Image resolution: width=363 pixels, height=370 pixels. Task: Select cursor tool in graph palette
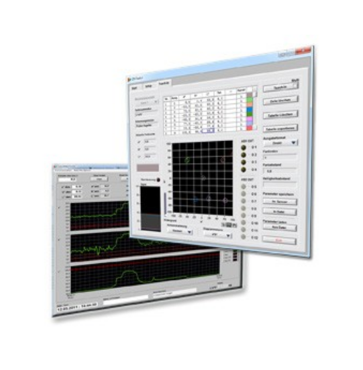[223, 224]
